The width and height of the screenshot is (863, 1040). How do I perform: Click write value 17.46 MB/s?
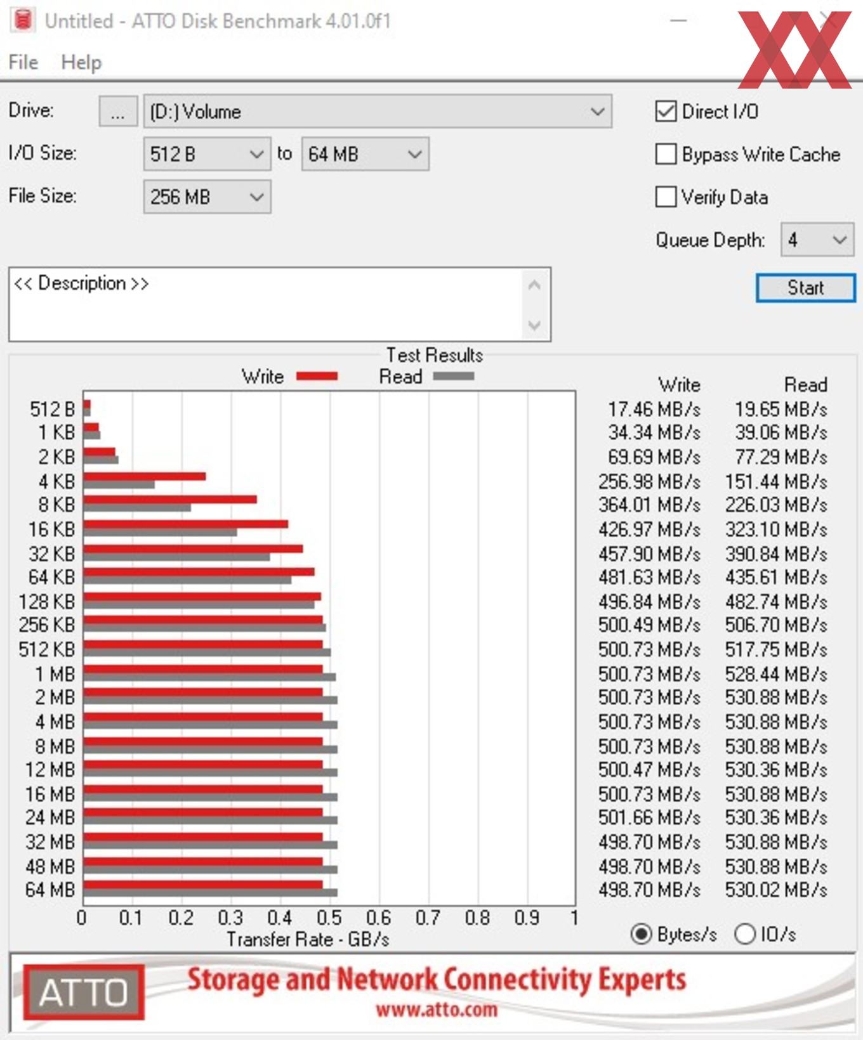pos(654,409)
